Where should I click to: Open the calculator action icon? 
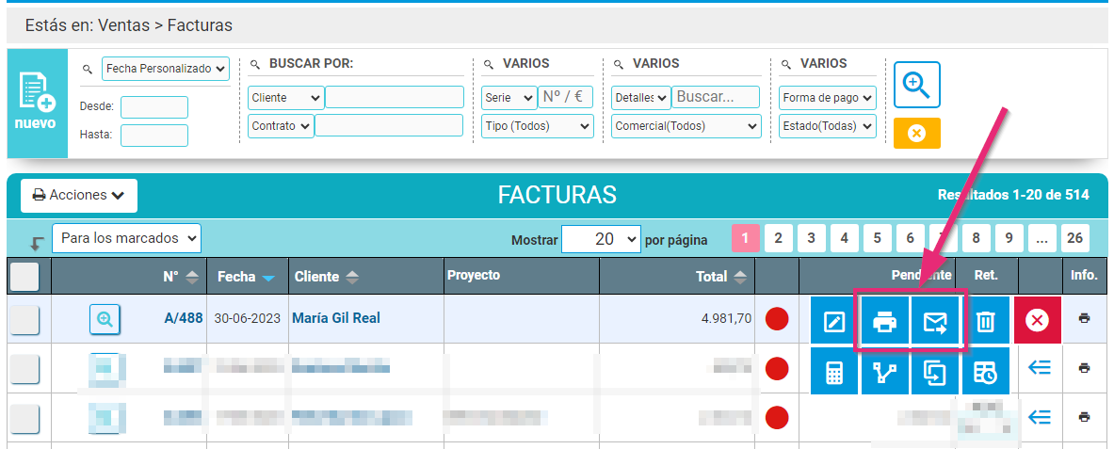point(834,371)
